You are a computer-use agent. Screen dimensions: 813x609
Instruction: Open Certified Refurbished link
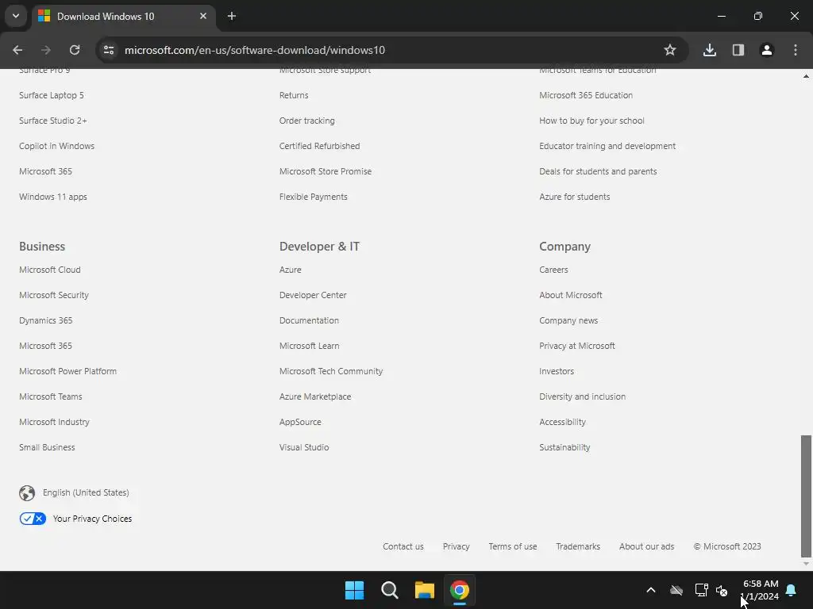point(319,146)
